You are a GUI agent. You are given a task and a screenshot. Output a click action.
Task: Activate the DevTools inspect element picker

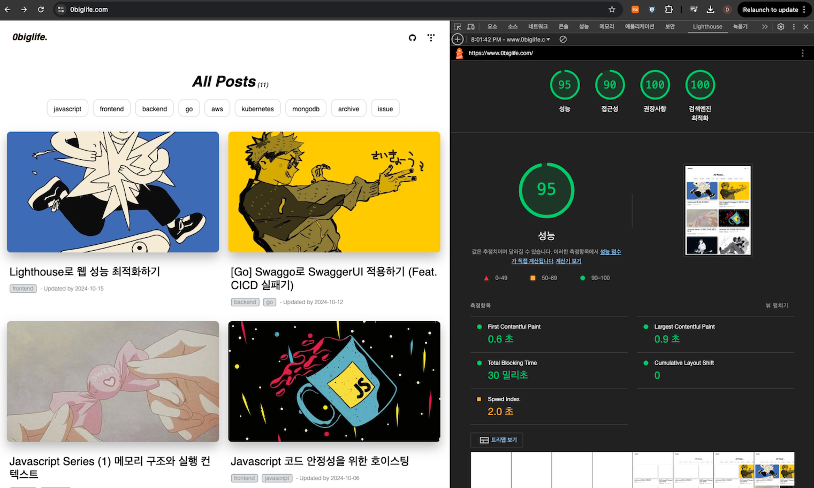458,27
